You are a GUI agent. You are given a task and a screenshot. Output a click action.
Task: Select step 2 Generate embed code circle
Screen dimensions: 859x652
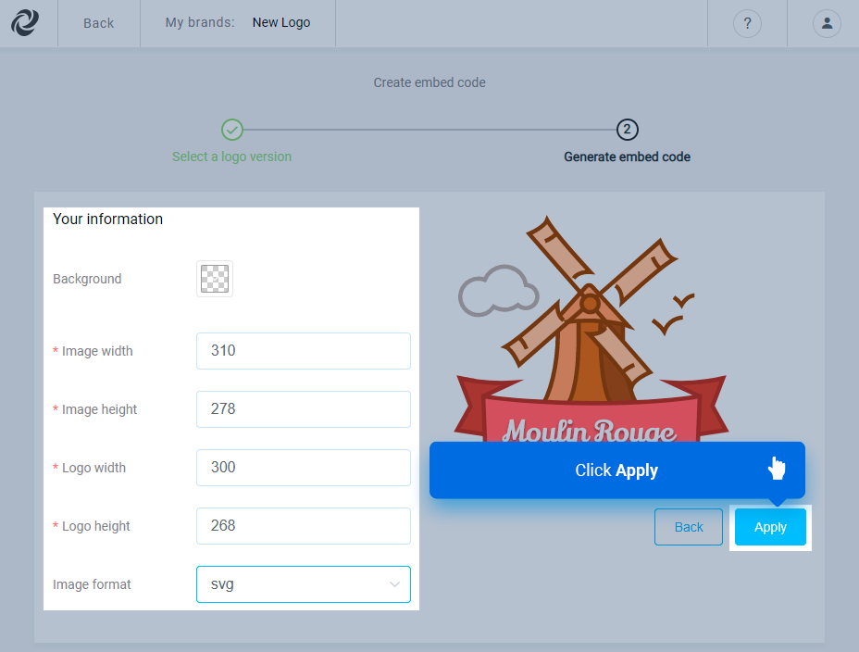coord(628,130)
